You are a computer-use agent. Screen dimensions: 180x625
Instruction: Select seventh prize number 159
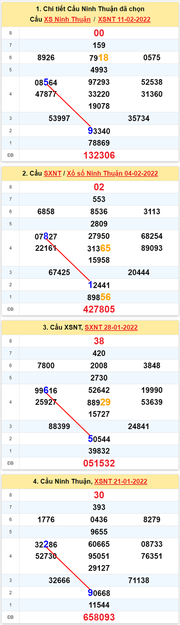tap(99, 45)
